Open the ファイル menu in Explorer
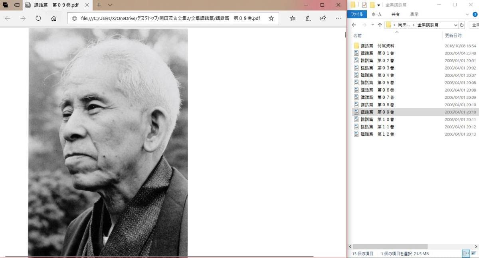The height and width of the screenshot is (258, 479). tap(357, 14)
